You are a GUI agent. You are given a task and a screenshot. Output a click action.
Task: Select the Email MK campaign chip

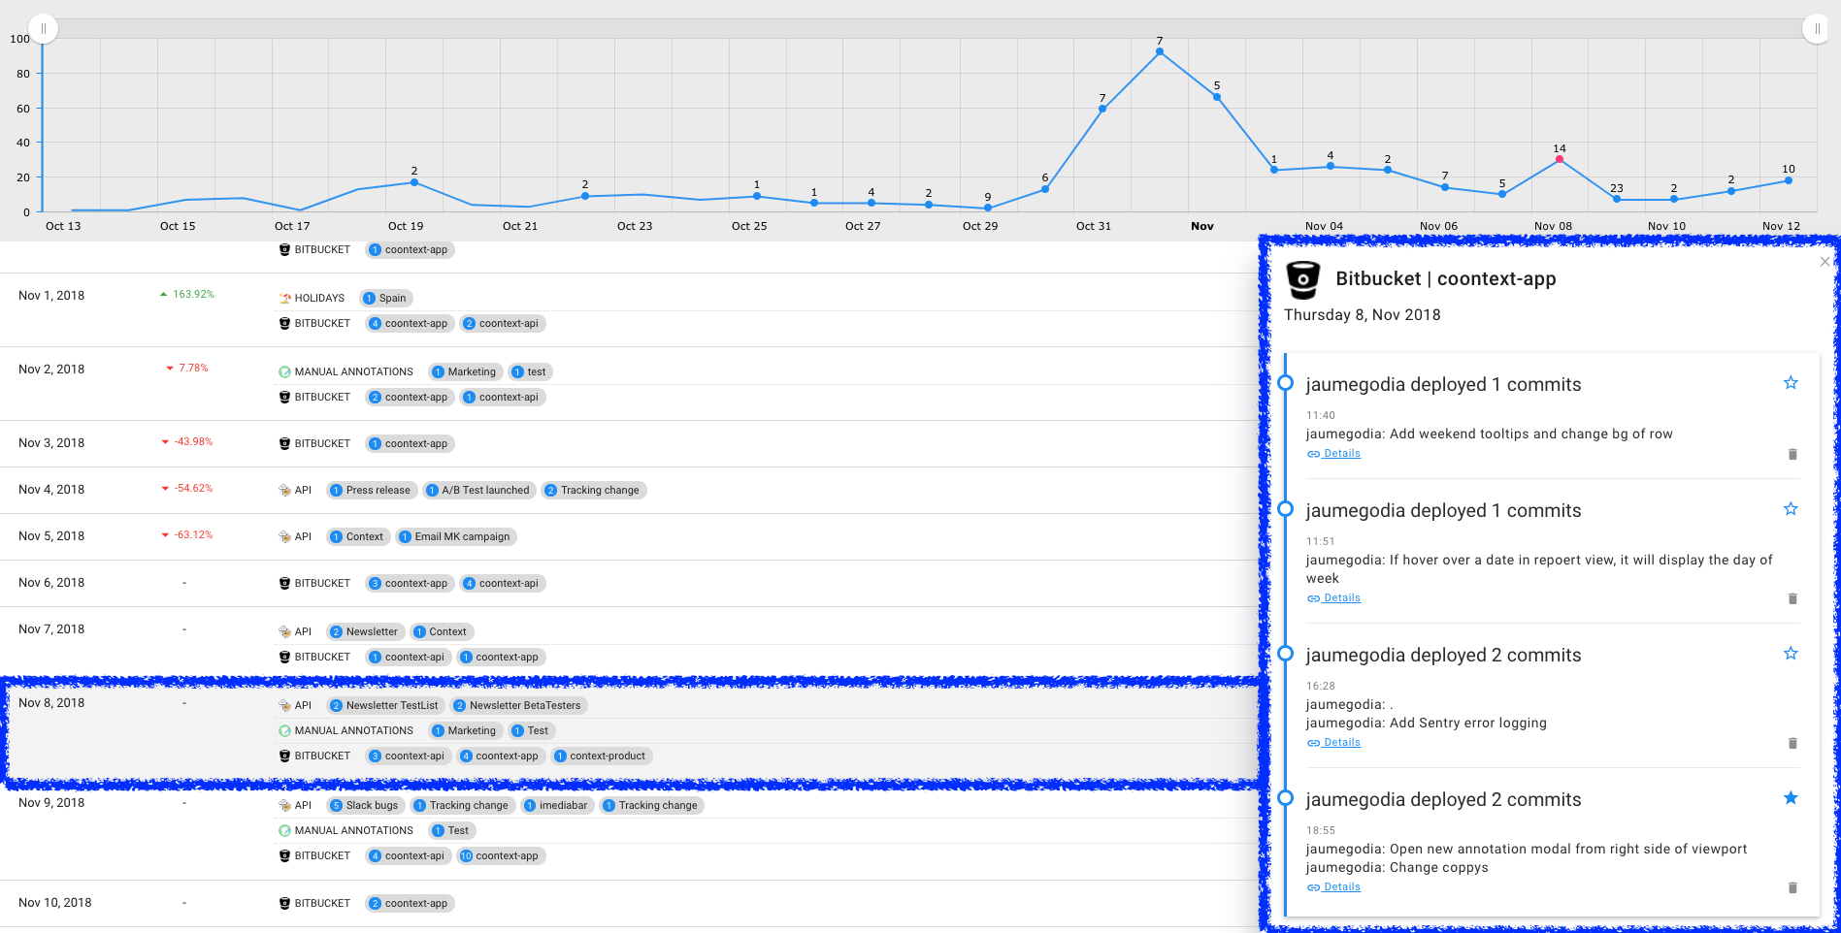pyautogui.click(x=456, y=536)
